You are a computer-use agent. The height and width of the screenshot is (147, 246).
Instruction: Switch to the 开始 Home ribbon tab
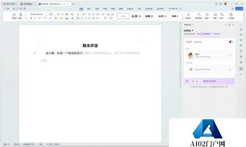click(x=81, y=8)
